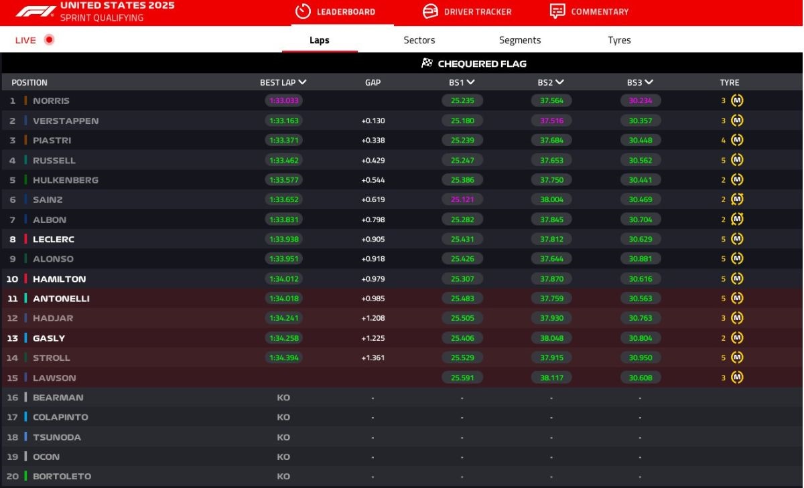This screenshot has width=804, height=488.
Task: Click Norris's medium tyre icon
Action: click(737, 101)
